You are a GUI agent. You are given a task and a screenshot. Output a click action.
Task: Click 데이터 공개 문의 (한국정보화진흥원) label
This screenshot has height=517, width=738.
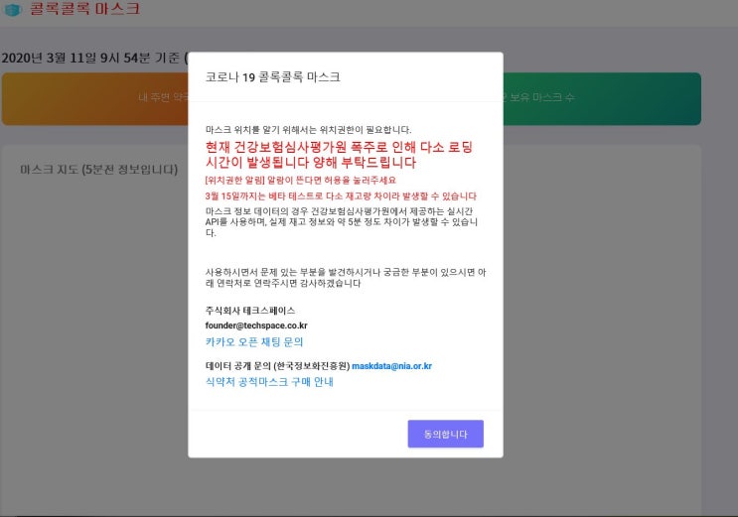point(278,366)
